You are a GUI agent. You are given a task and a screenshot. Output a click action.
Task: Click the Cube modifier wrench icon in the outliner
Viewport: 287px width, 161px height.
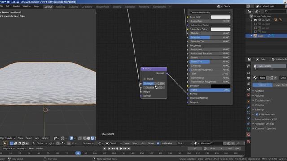269,36
